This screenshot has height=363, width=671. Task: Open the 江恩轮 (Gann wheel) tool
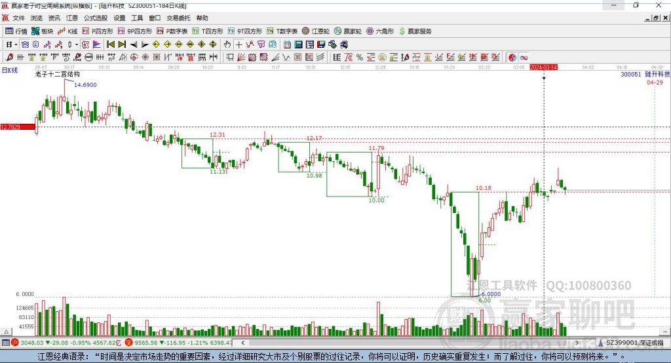[316, 31]
